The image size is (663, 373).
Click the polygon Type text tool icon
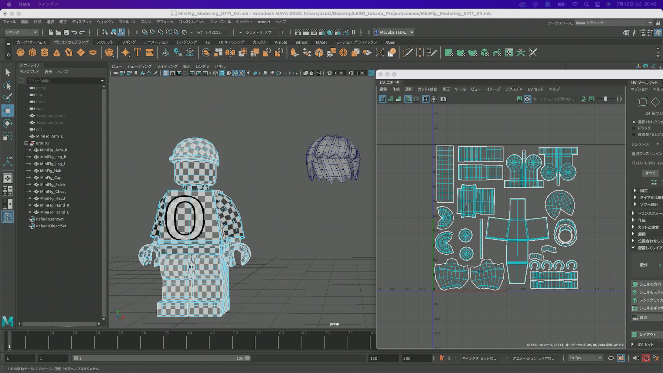pyautogui.click(x=137, y=53)
